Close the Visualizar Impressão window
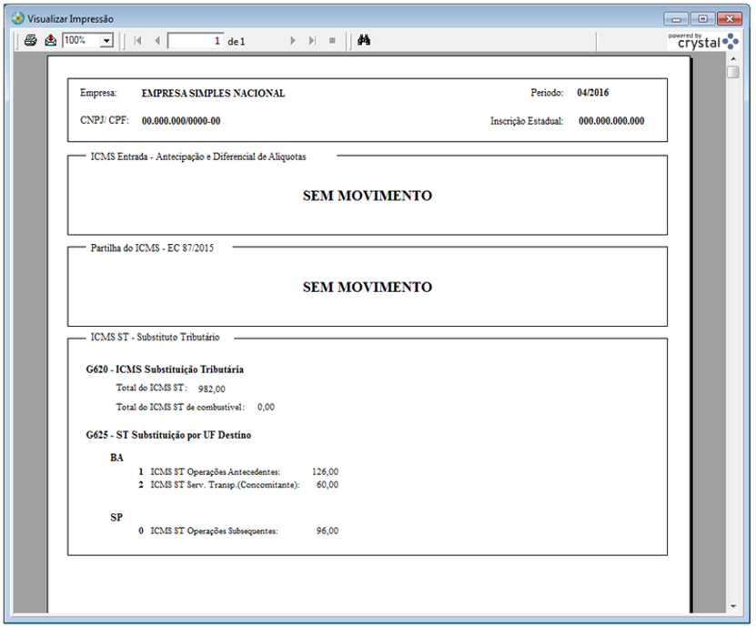Viewport: 756px width, 628px height. pyautogui.click(x=730, y=19)
